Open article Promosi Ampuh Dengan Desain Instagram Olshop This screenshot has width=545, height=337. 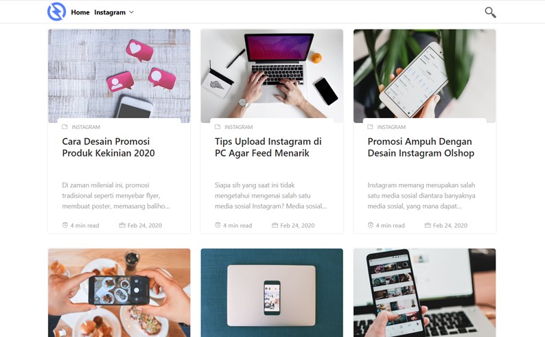(421, 148)
